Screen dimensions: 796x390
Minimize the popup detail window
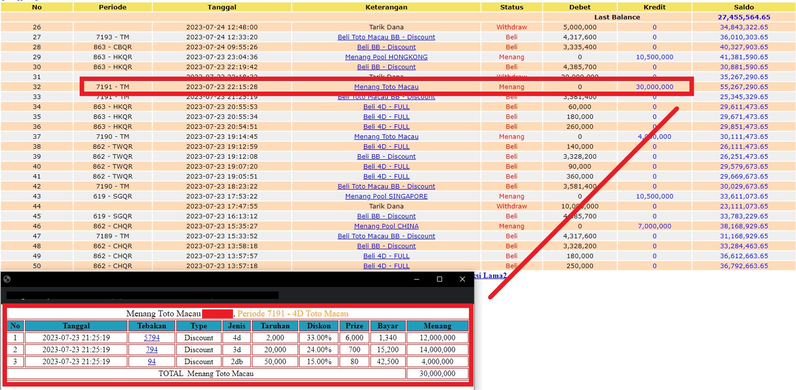[417, 279]
